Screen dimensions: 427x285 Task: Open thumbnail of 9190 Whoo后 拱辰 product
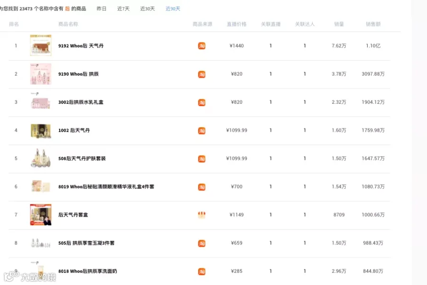click(x=41, y=74)
